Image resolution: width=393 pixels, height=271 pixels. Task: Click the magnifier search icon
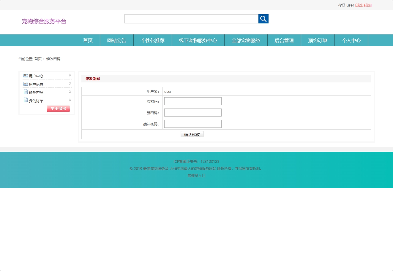pos(263,19)
